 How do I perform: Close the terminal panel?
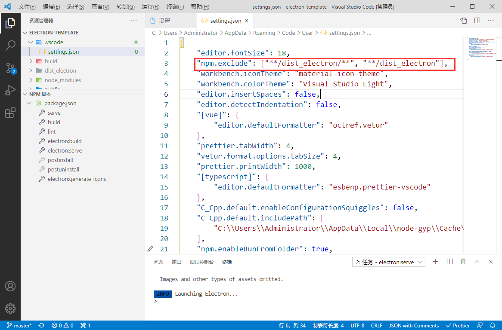pyautogui.click(x=491, y=262)
